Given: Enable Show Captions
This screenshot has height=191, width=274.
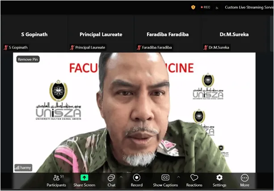Looking at the screenshot, I should pyautogui.click(x=165, y=181).
